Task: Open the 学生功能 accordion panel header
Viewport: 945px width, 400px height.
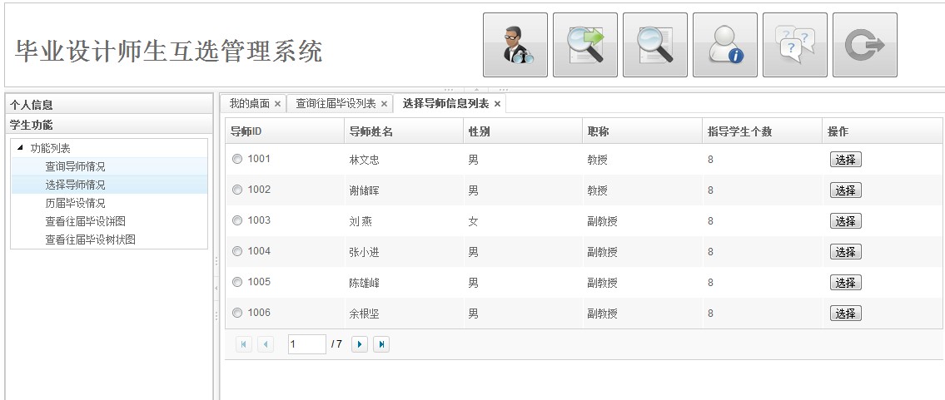Action: pos(108,125)
